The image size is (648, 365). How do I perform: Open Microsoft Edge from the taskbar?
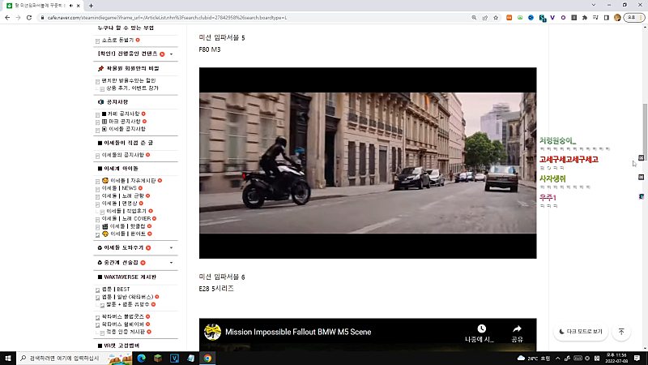click(x=139, y=358)
